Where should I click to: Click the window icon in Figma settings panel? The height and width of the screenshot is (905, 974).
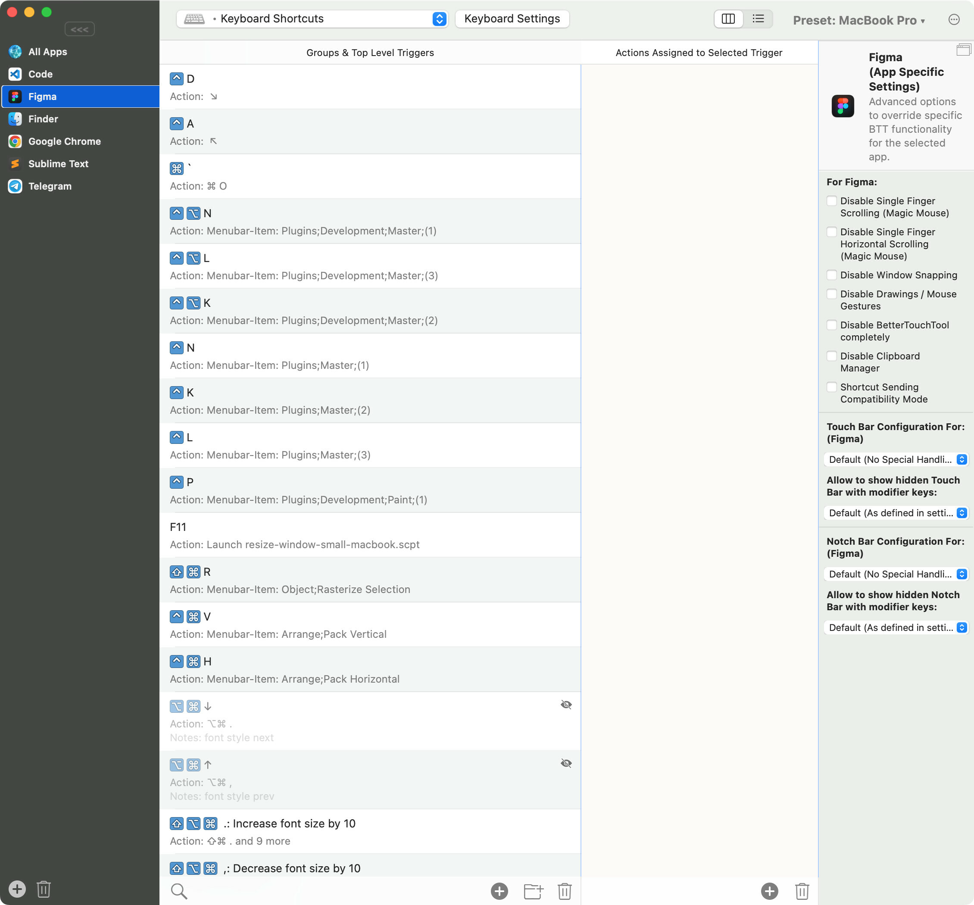[963, 50]
